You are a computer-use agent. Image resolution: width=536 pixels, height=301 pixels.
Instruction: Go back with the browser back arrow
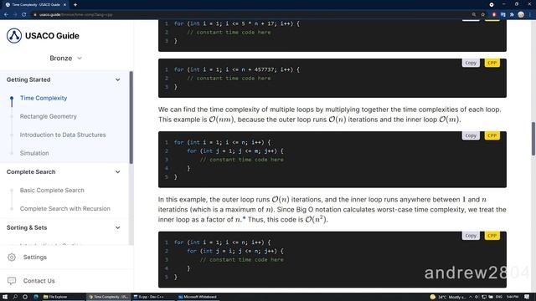(6, 15)
